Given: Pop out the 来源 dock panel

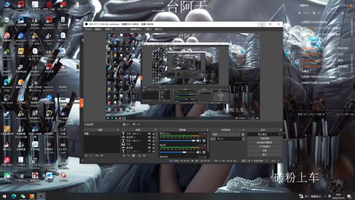Looking at the screenshot, I should click(156, 130).
